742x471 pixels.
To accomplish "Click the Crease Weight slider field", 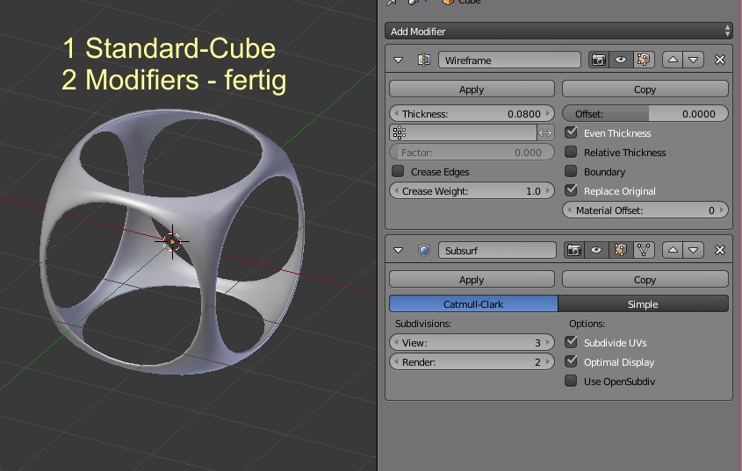I will coord(472,191).
